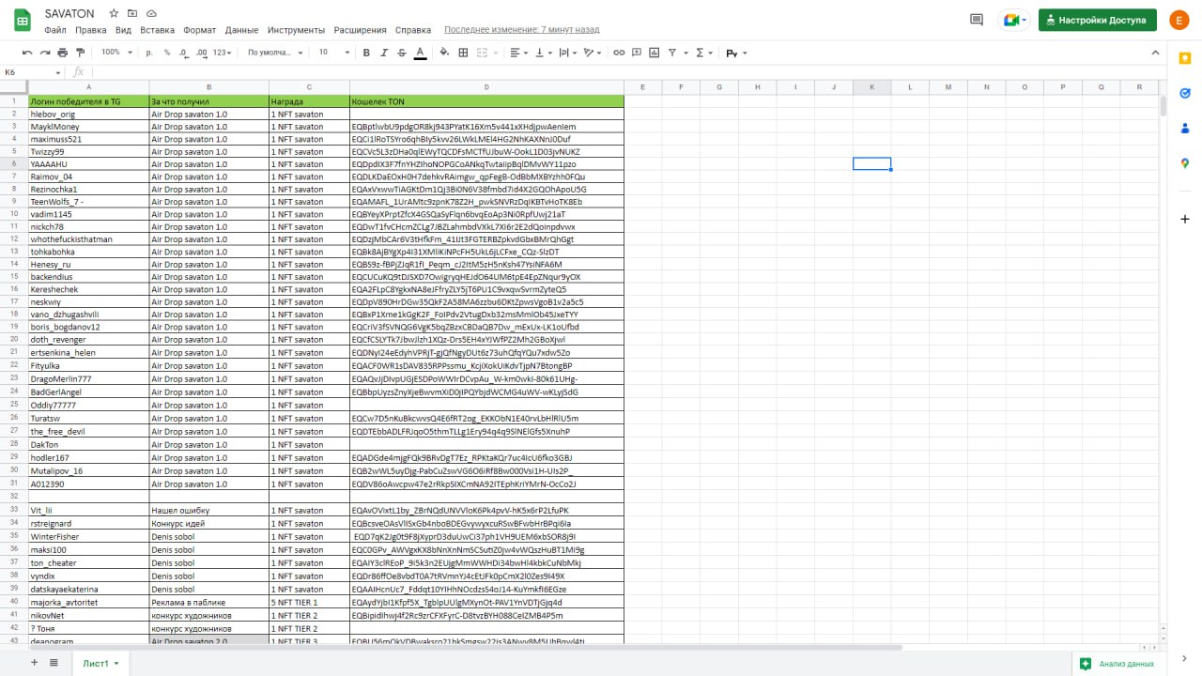
Task: Add a new sheet
Action: (x=35, y=663)
